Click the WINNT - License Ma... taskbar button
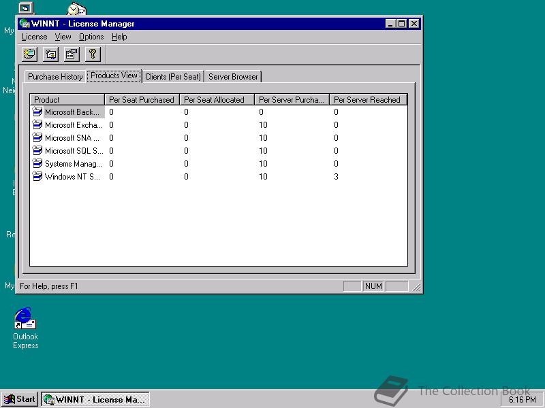The height and width of the screenshot is (408, 545). 95,399
